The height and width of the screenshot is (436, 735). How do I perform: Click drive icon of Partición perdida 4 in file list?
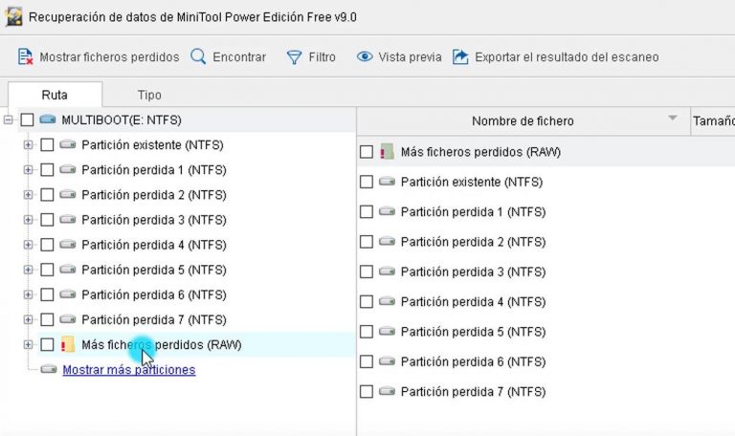(387, 301)
